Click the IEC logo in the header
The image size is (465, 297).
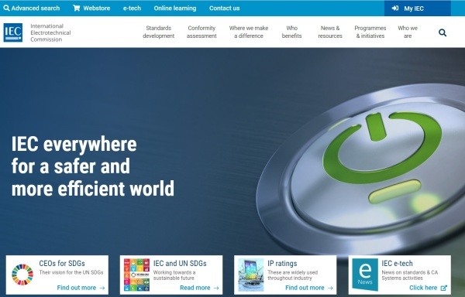12,32
